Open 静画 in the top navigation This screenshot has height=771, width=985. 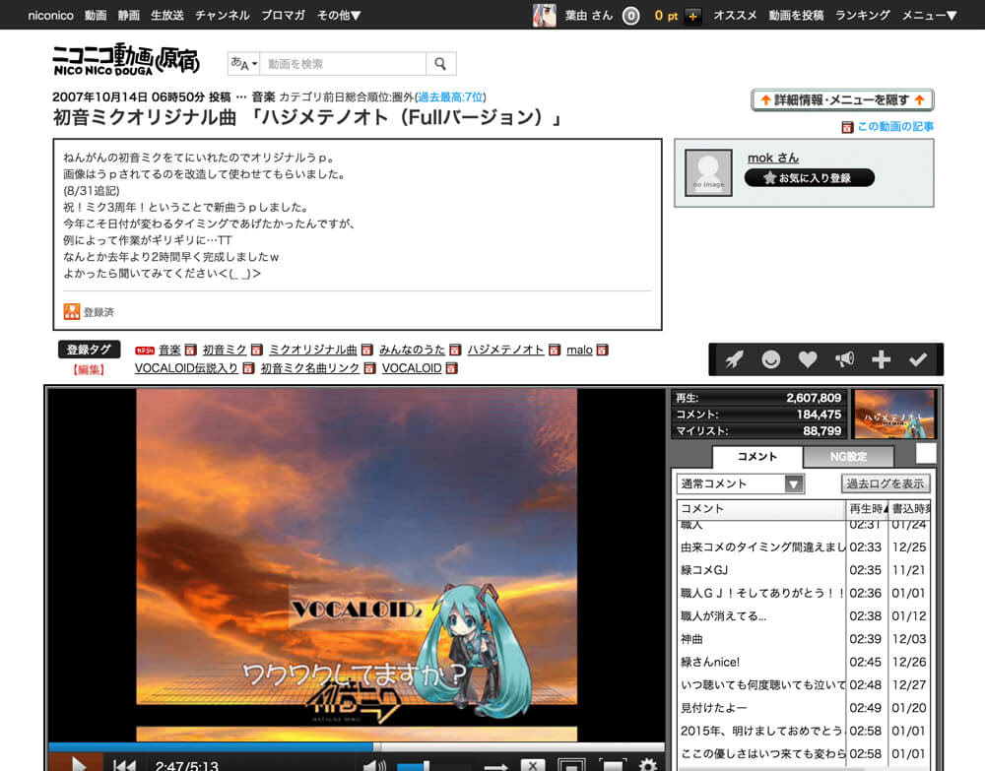(129, 15)
